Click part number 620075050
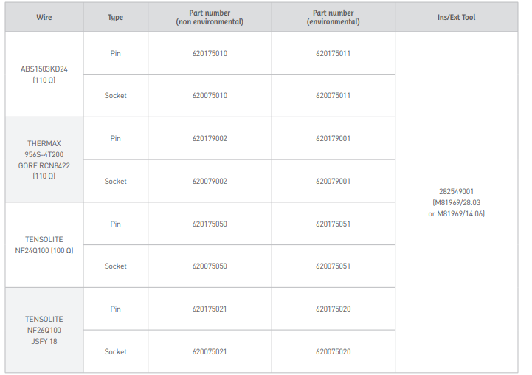 tap(210, 266)
